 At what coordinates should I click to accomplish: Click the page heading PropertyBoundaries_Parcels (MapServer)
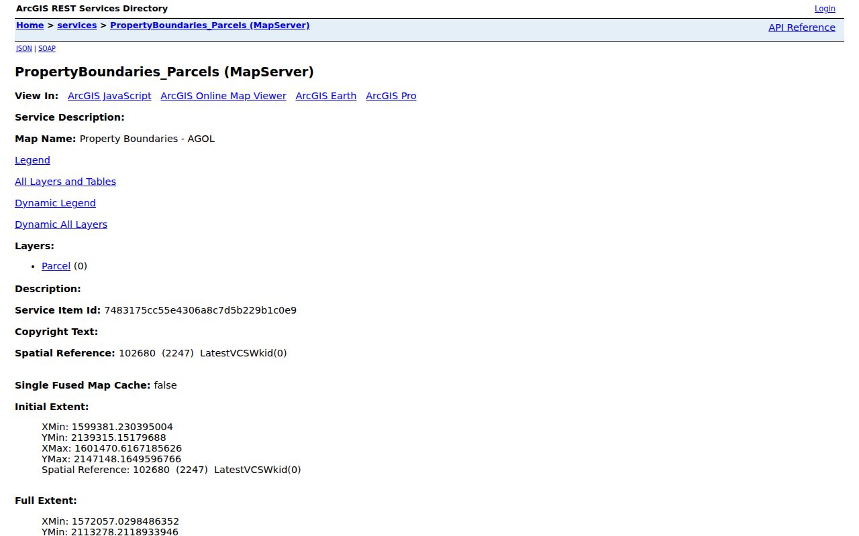click(164, 72)
